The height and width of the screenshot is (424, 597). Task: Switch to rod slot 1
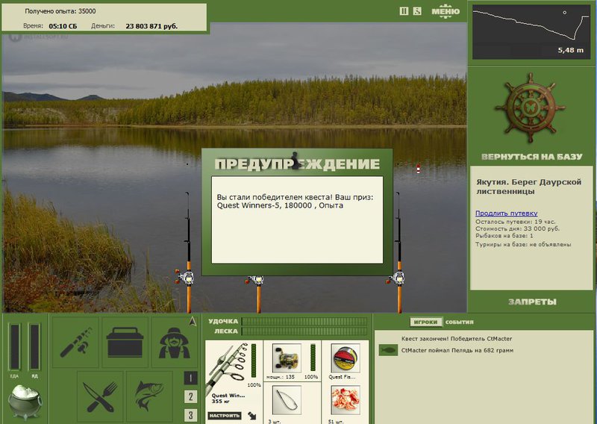point(190,378)
